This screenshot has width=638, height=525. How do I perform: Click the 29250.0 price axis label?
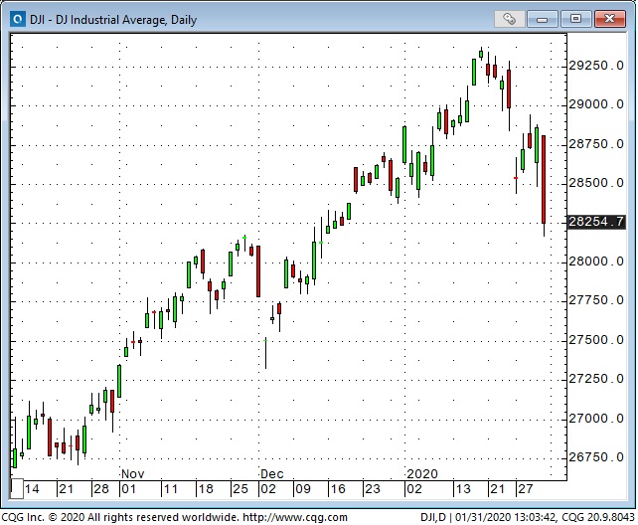click(x=596, y=66)
